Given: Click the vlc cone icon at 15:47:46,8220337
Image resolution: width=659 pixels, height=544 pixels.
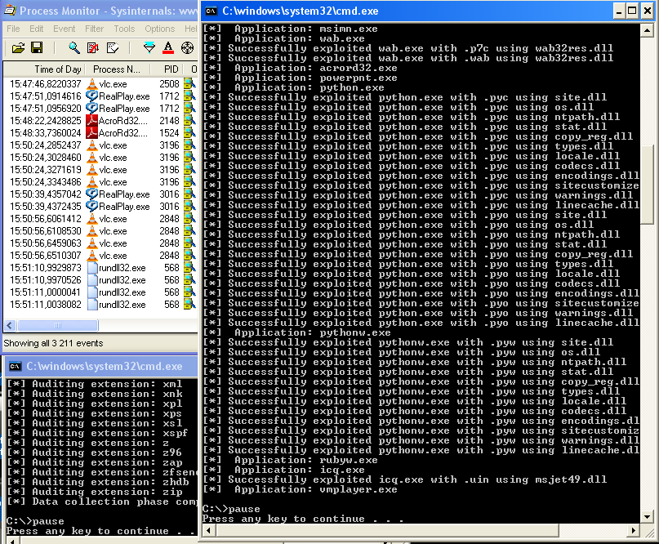Looking at the screenshot, I should point(91,84).
